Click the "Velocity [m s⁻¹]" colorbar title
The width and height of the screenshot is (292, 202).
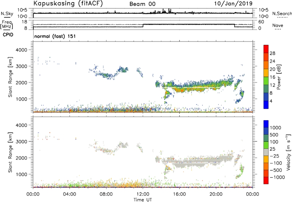click(288, 152)
